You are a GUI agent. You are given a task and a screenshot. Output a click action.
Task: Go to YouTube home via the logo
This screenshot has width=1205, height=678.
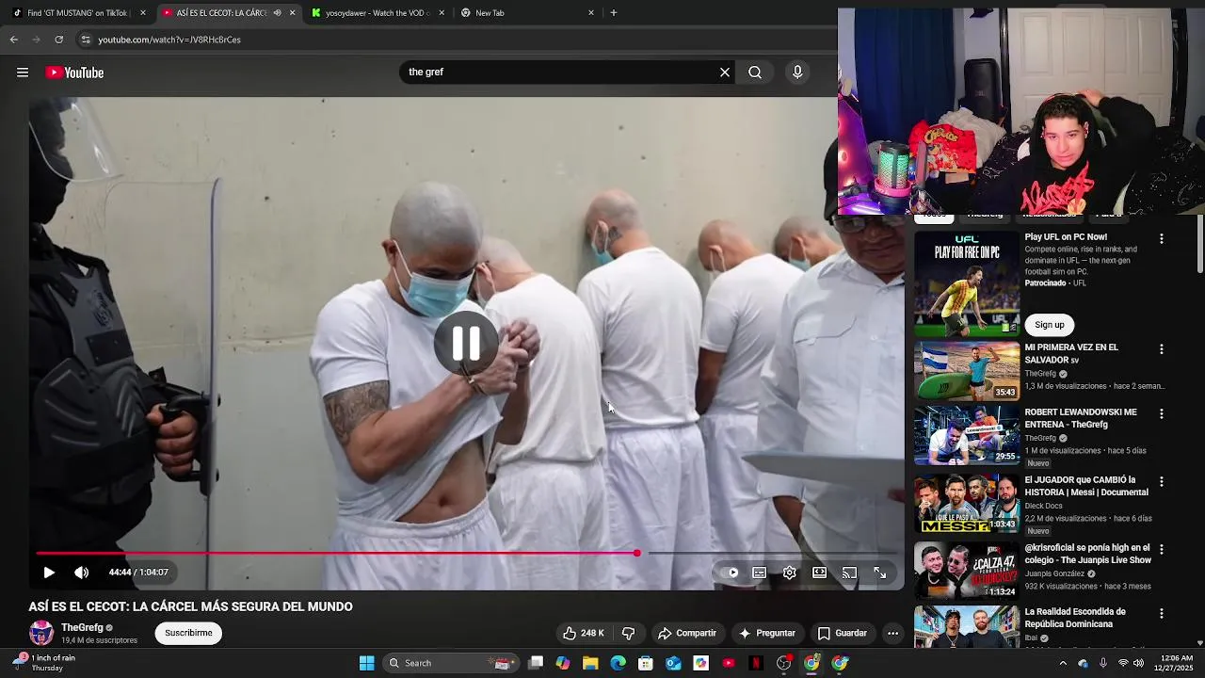tap(74, 73)
